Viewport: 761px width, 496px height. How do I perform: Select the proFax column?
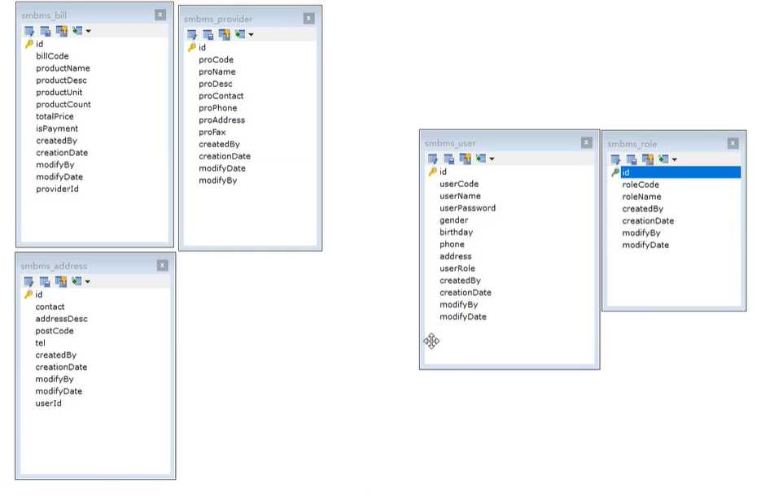(x=212, y=133)
